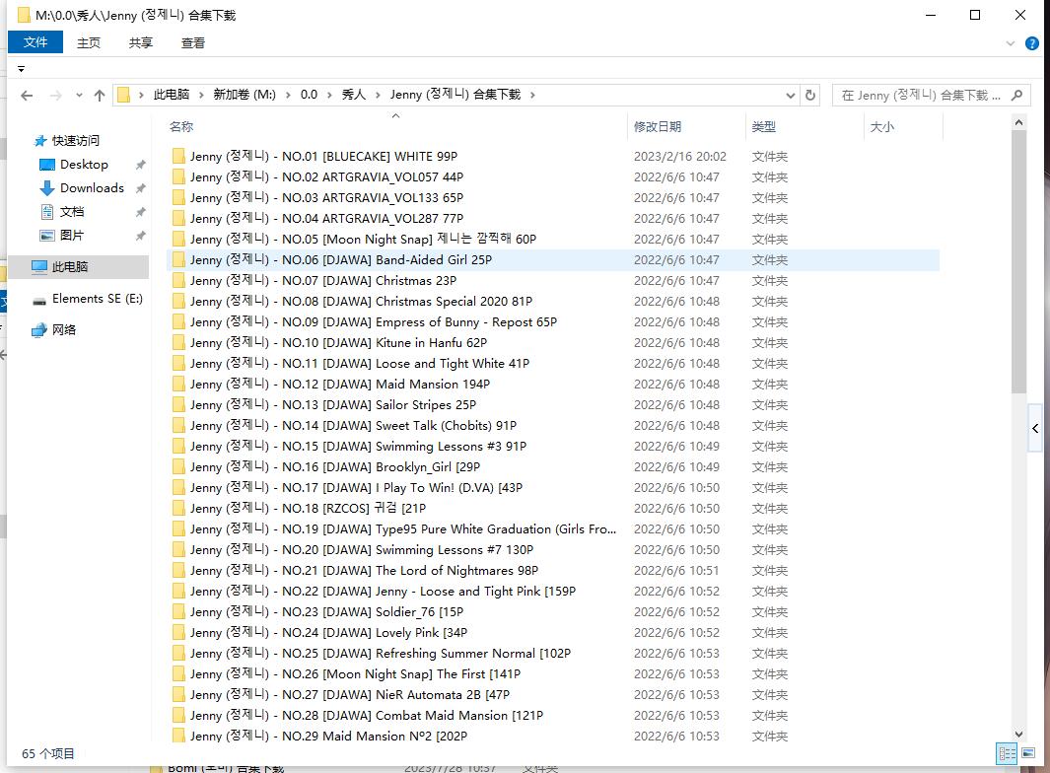
Task: Select NO.28 Combat Maid Mansion folder
Action: [x=552, y=716]
